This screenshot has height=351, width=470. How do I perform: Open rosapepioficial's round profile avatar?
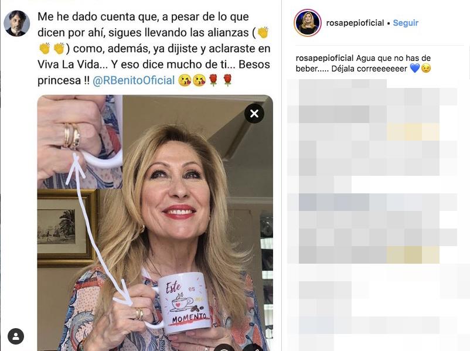(x=308, y=23)
